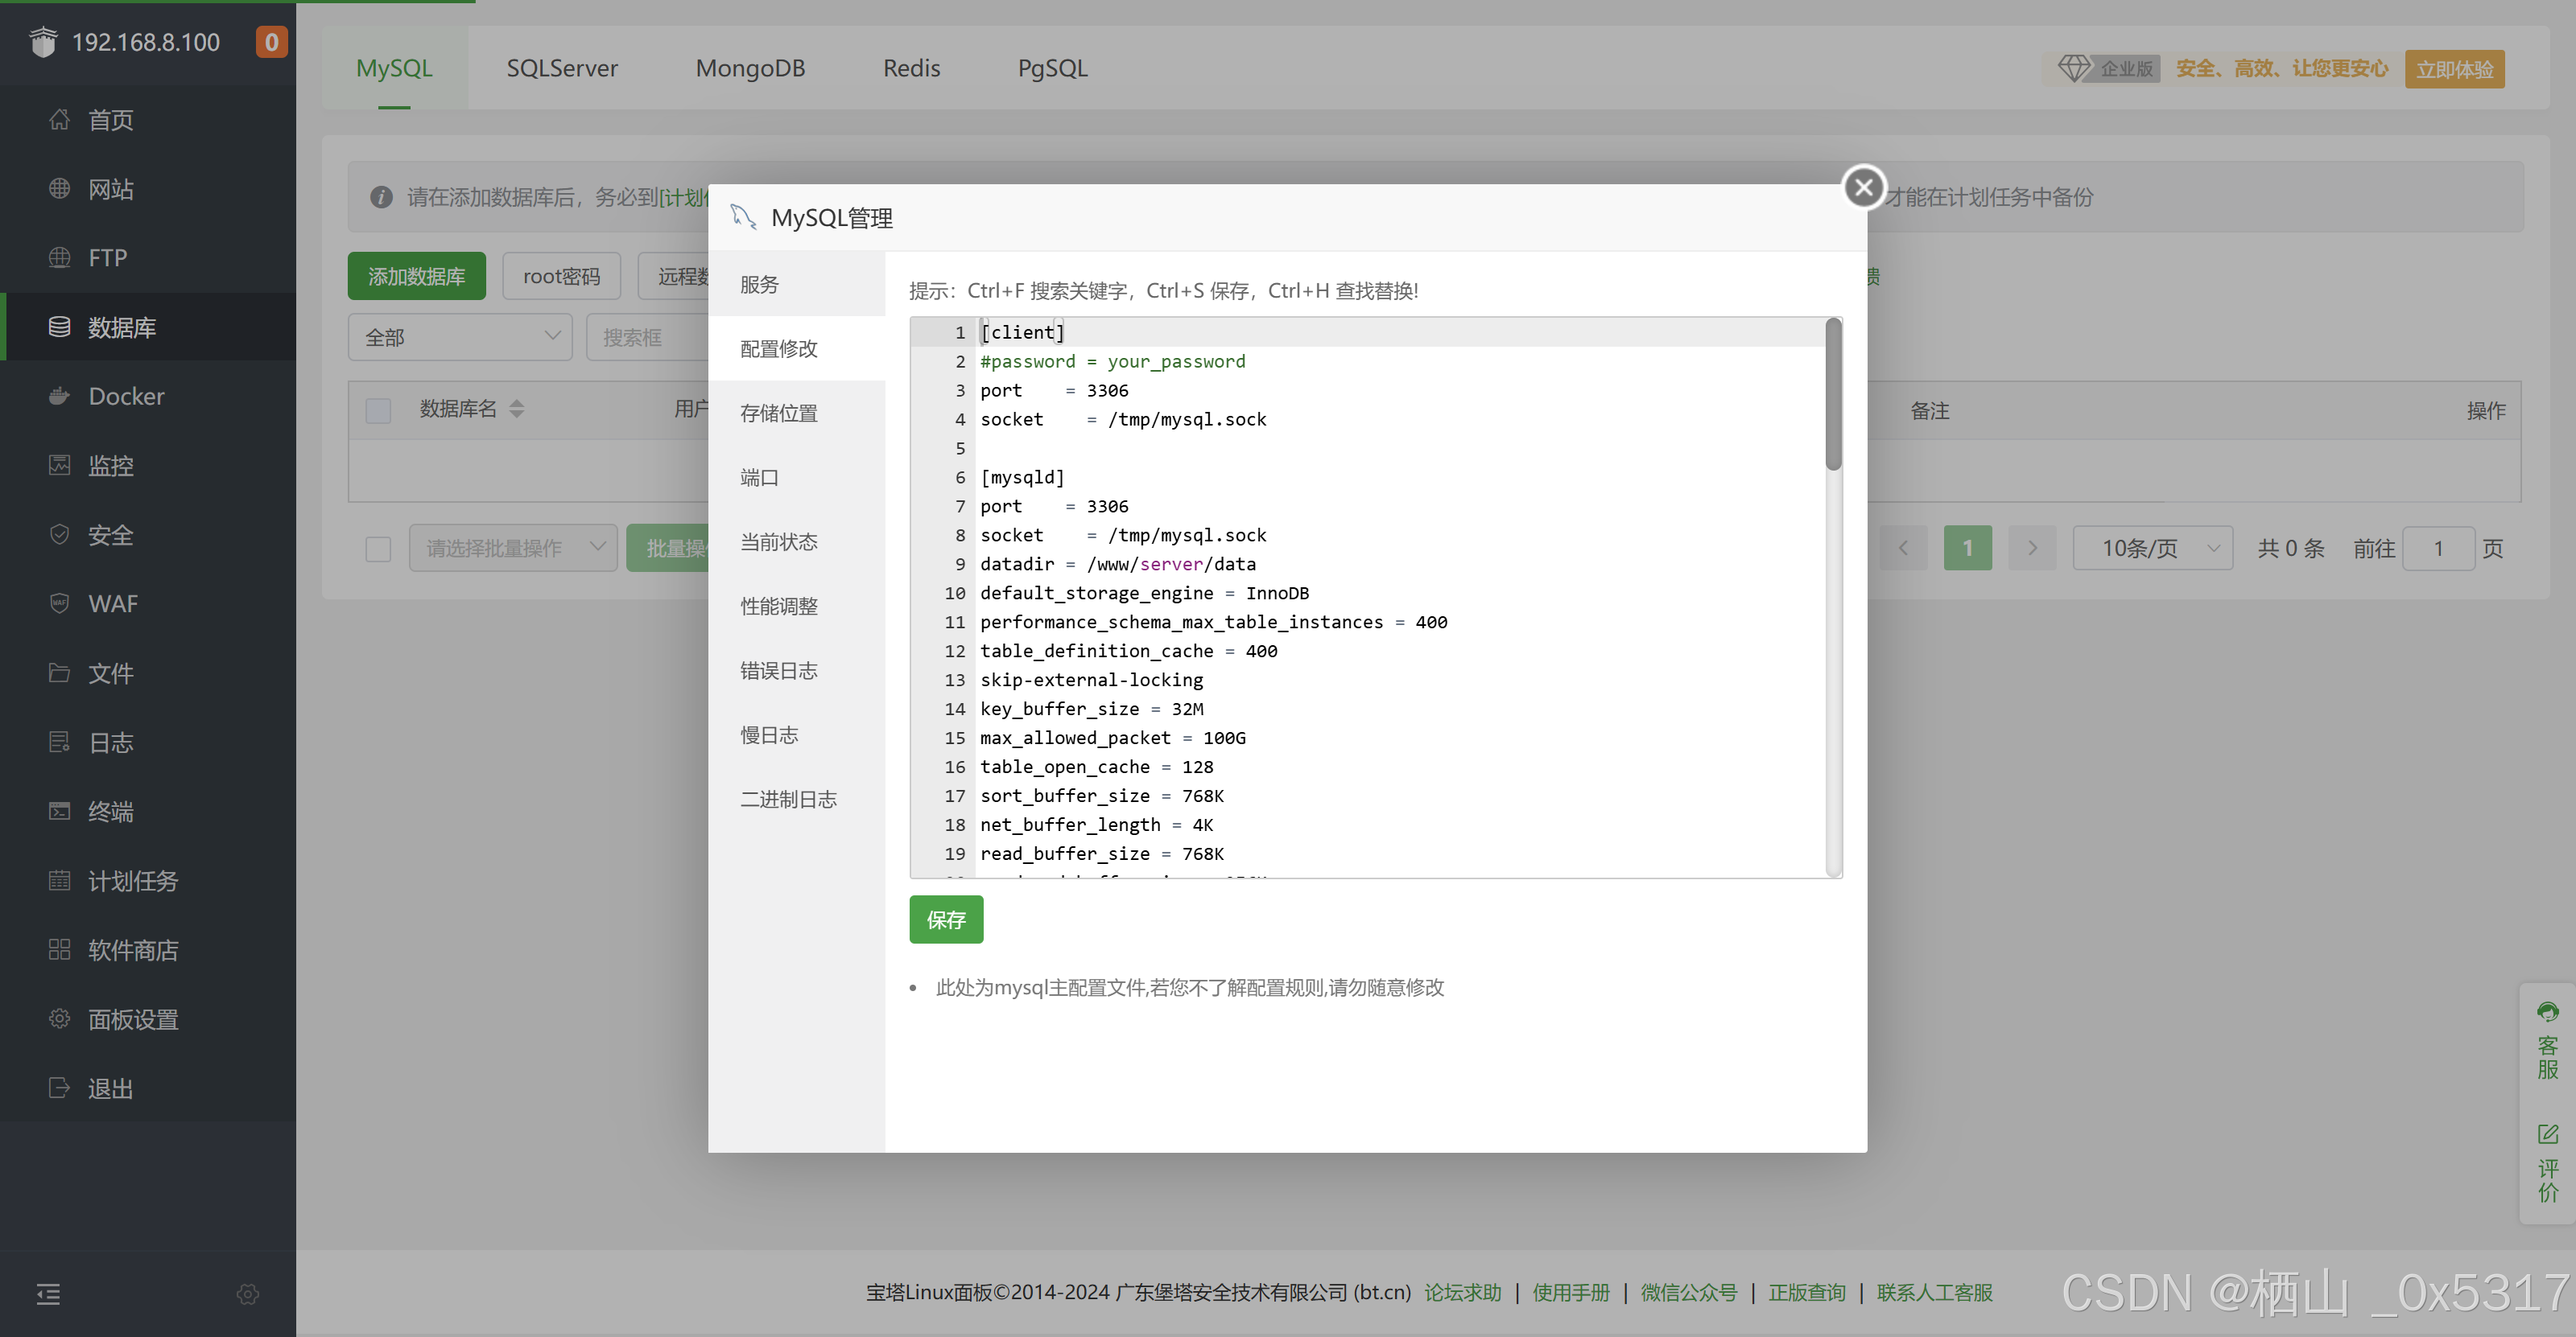Viewport: 2576px width, 1337px height.
Task: Click the 评价 feedback edit icon
Action: (x=2547, y=1135)
